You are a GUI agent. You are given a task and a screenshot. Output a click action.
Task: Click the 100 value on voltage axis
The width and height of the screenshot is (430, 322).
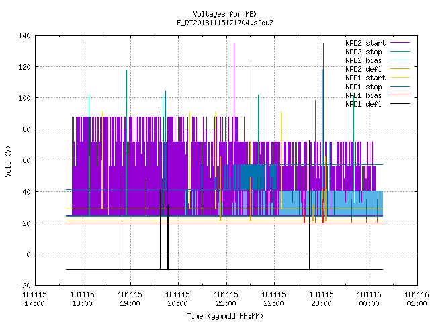[x=24, y=98]
